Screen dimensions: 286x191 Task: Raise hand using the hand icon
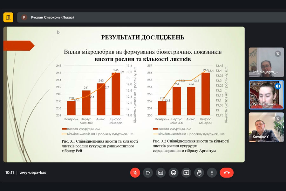point(199,173)
